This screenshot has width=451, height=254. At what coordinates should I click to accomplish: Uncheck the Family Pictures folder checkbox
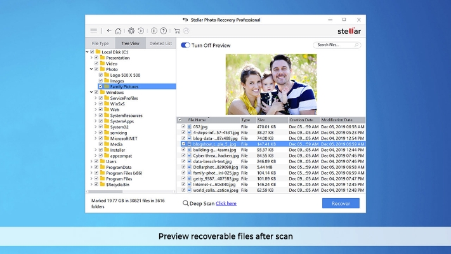pos(101,86)
